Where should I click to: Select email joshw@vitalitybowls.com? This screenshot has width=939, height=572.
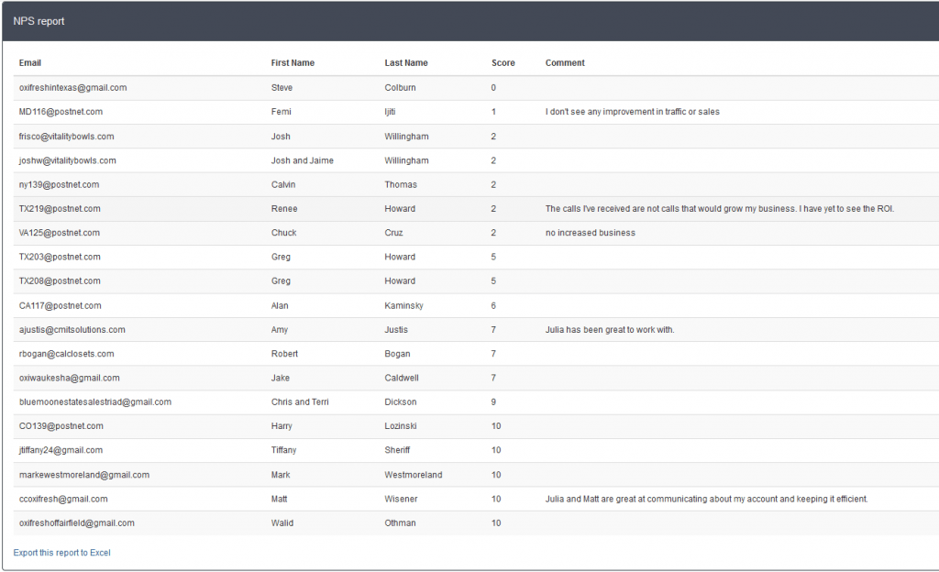click(x=67, y=160)
